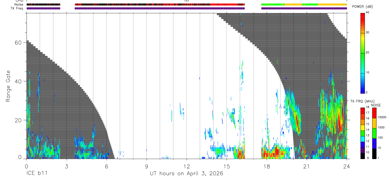Click the 10000 value on NOISE scale
Viewport: 390px width, 180px height.
pos(382,117)
